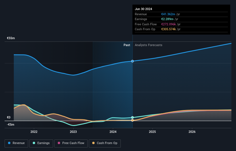
Task: Click the -€5m y-axis label
Action: 11,124
